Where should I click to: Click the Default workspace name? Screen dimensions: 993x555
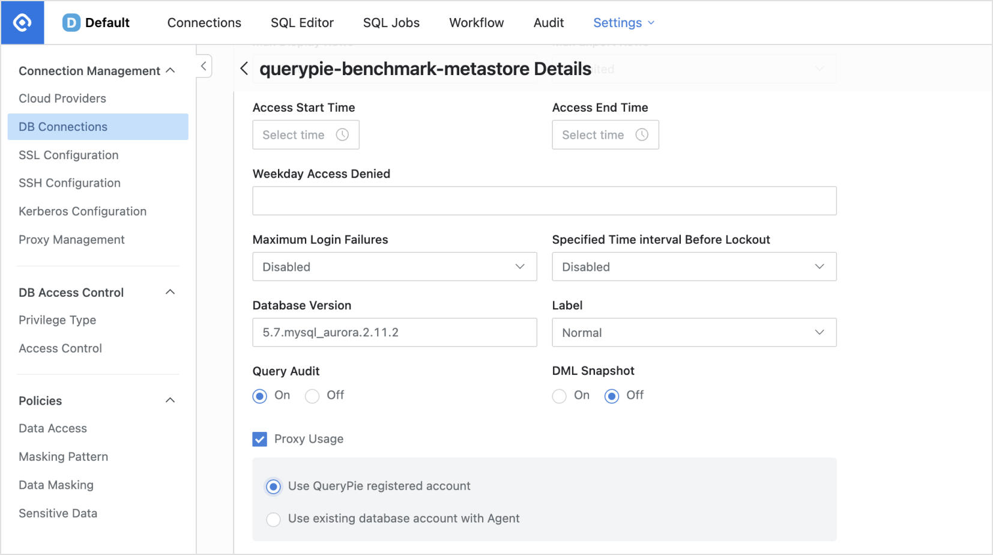click(107, 23)
